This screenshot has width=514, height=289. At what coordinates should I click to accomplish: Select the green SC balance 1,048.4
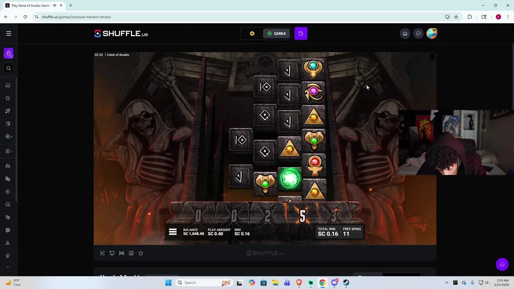pyautogui.click(x=277, y=34)
